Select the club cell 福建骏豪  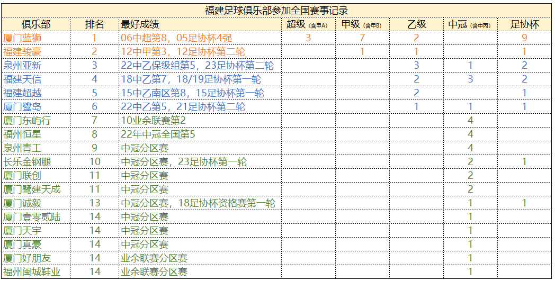(x=36, y=52)
